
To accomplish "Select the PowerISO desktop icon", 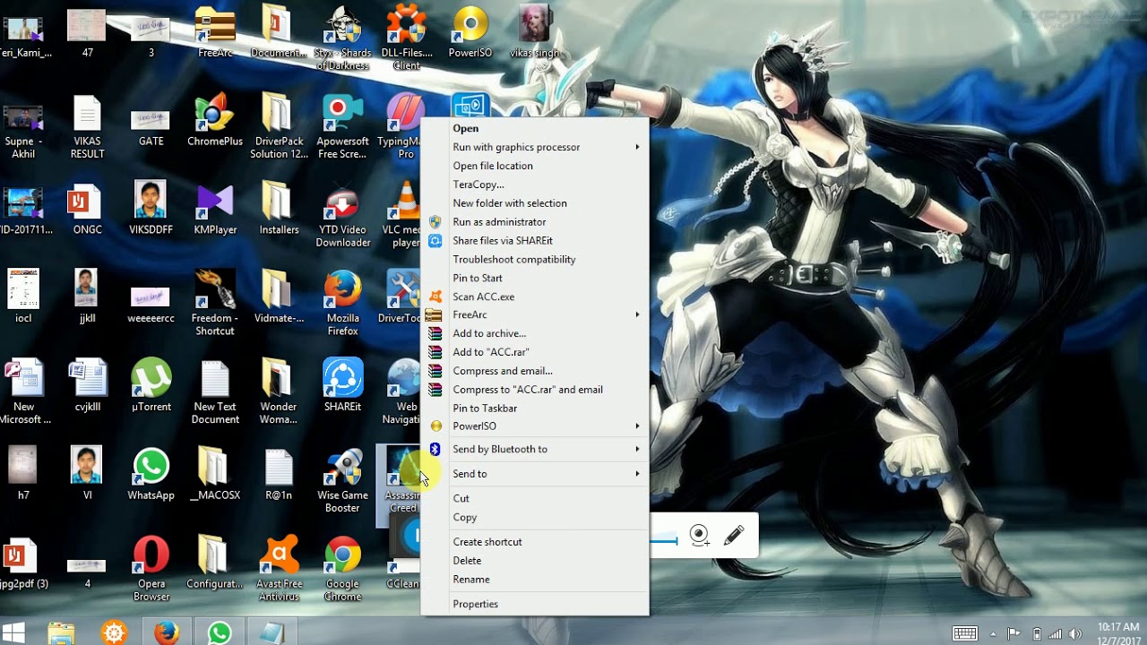I will [x=470, y=32].
